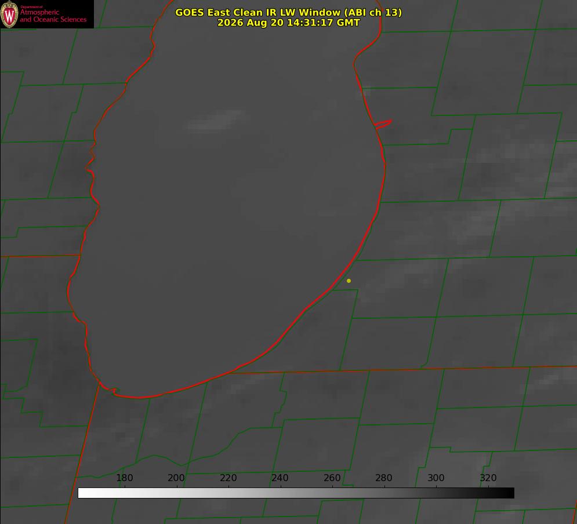This screenshot has width=577, height=524.
Task: Click the 2026 Aug 20 timestamp text
Action: click(289, 23)
